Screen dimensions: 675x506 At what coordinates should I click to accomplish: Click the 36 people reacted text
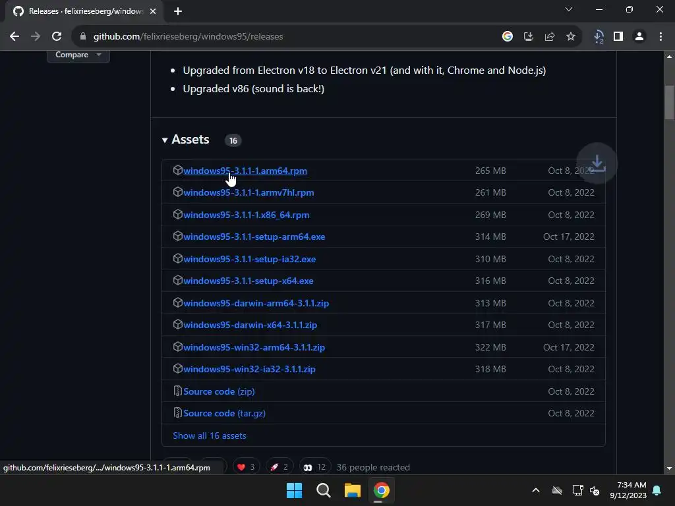point(373,467)
